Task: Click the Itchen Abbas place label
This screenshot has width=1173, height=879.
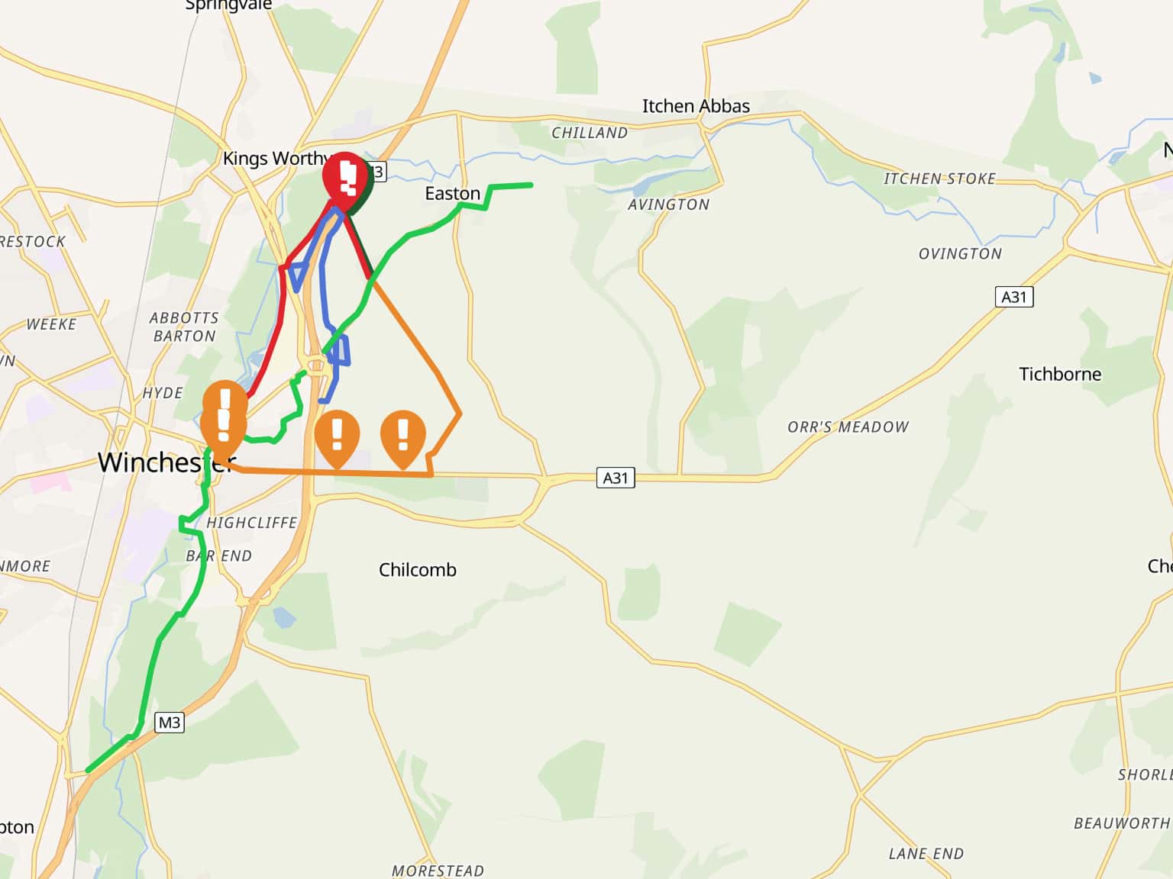Action: coord(696,106)
